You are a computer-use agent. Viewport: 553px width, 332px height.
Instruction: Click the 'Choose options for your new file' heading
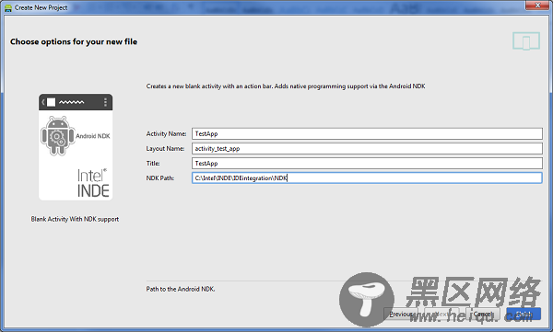[x=74, y=41]
